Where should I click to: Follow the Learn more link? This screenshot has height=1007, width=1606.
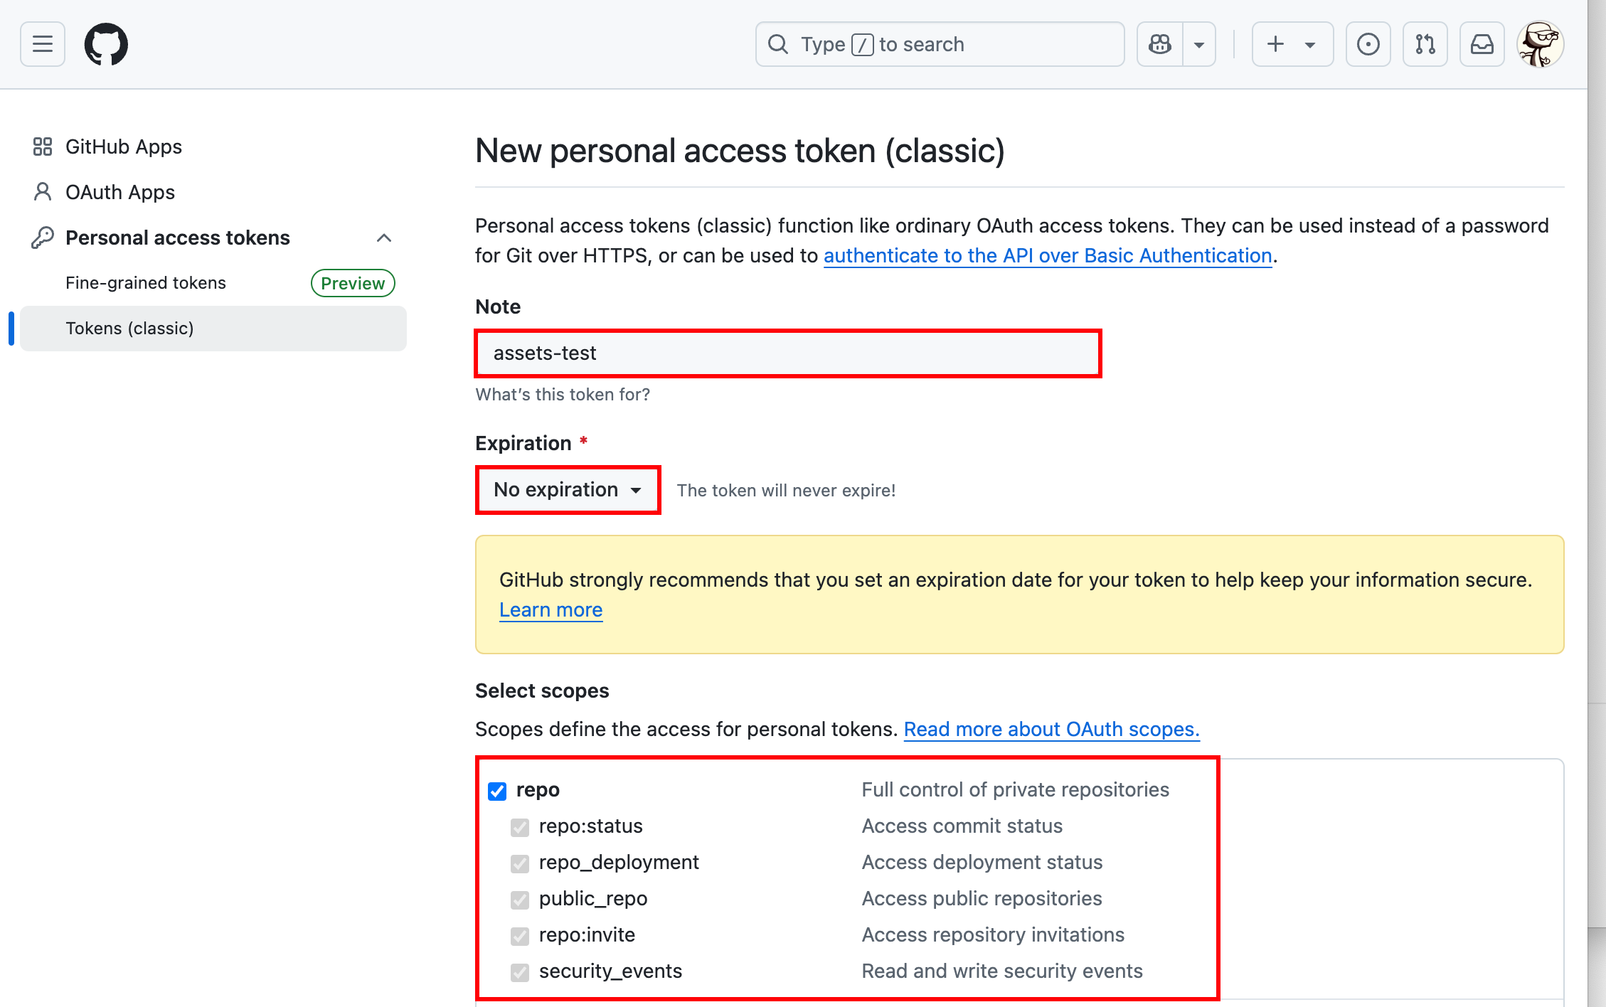coord(551,610)
